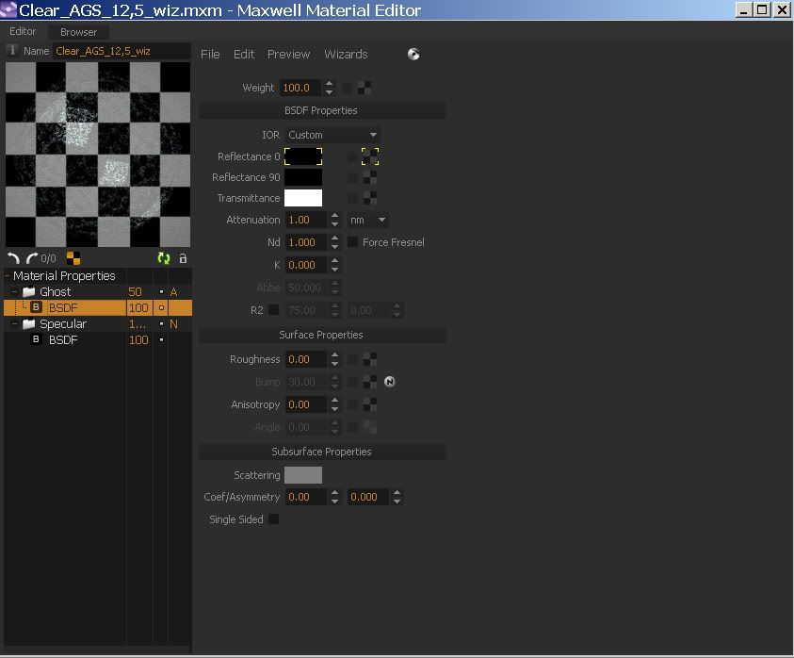Click the white Transmittance color swatch

click(x=303, y=198)
